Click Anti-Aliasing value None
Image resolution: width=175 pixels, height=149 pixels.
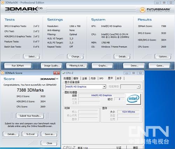[x=72, y=30]
